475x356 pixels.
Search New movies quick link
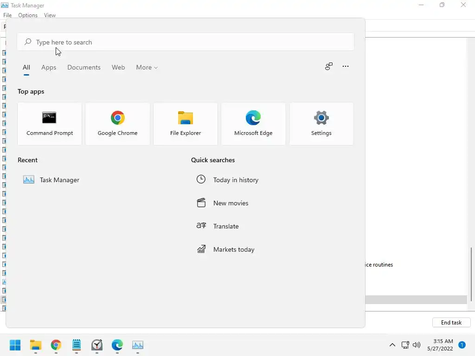[231, 203]
